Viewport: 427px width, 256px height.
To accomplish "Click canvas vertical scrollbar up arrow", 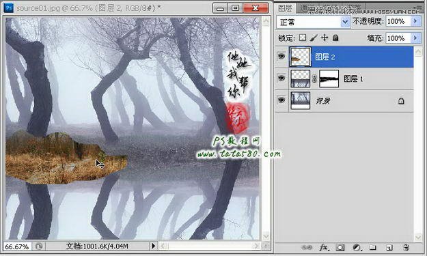I will [266, 20].
